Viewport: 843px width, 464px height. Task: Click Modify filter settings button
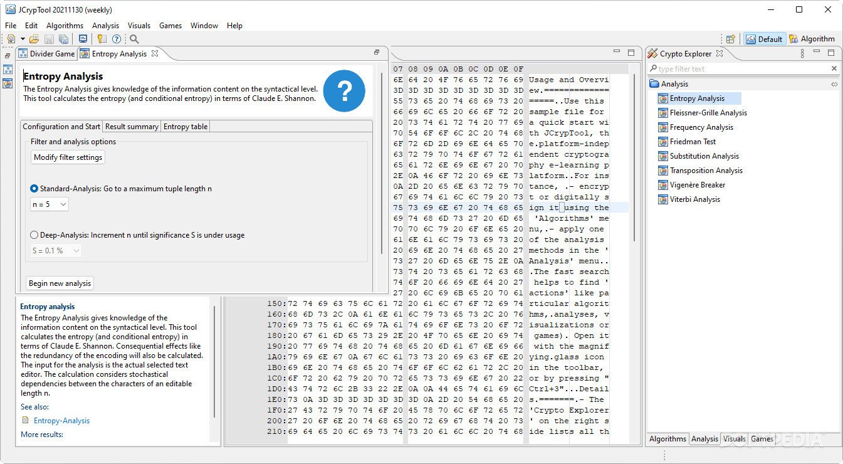[68, 157]
